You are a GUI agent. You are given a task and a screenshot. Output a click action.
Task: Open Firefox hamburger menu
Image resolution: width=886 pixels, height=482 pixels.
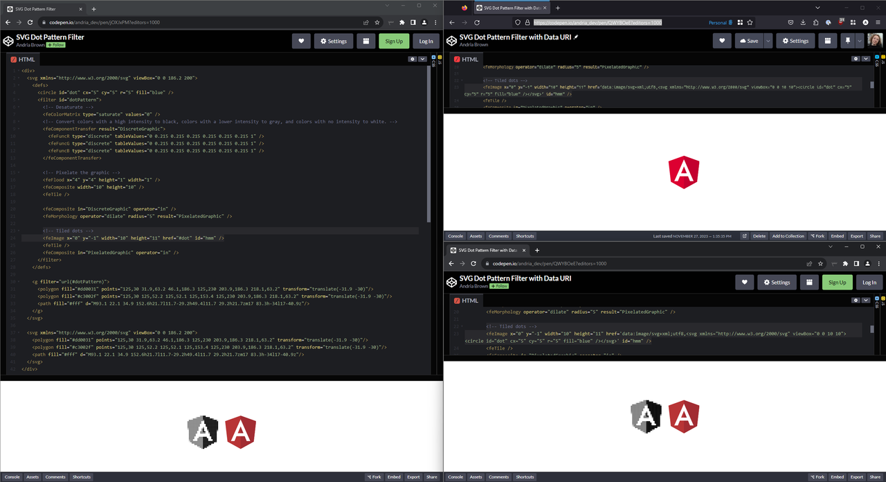click(877, 22)
